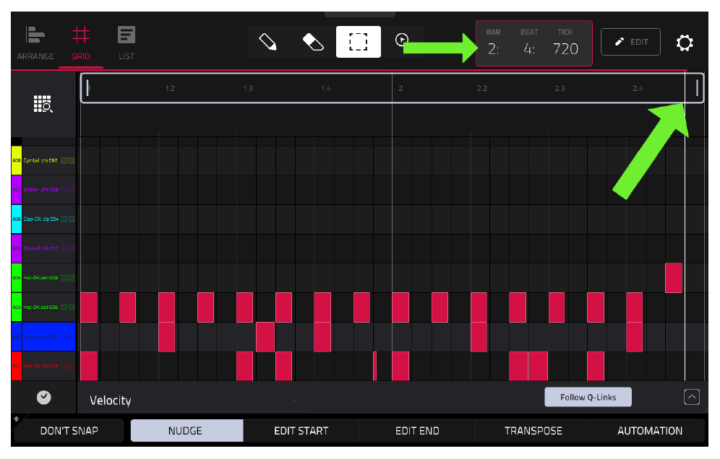Click the loop end handle on the timeline

pos(697,87)
